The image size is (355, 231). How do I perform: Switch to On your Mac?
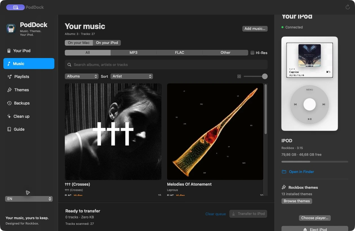pos(79,43)
